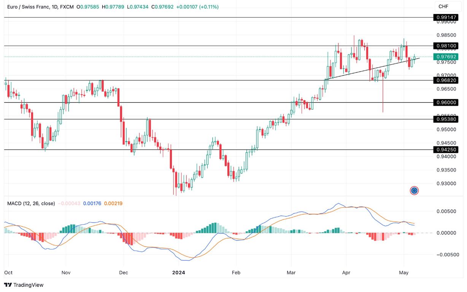Screen dimensions: 467x292
Task: Click the EU flag event marker on the chart
Action: (414, 190)
